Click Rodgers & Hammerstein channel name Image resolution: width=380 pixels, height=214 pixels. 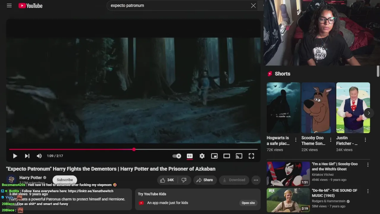(x=329, y=201)
